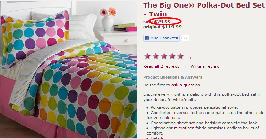Screen dimensions: 266x139
Task: Click the third rating star
Action: [164, 56]
